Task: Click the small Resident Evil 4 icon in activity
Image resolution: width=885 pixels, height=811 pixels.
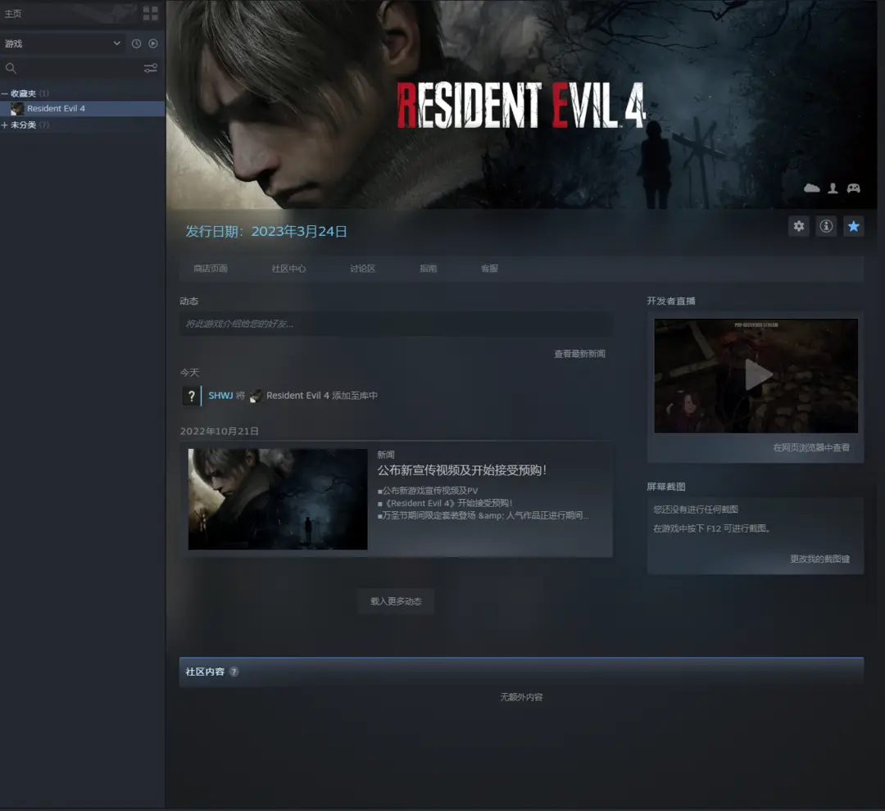Action: [256, 396]
